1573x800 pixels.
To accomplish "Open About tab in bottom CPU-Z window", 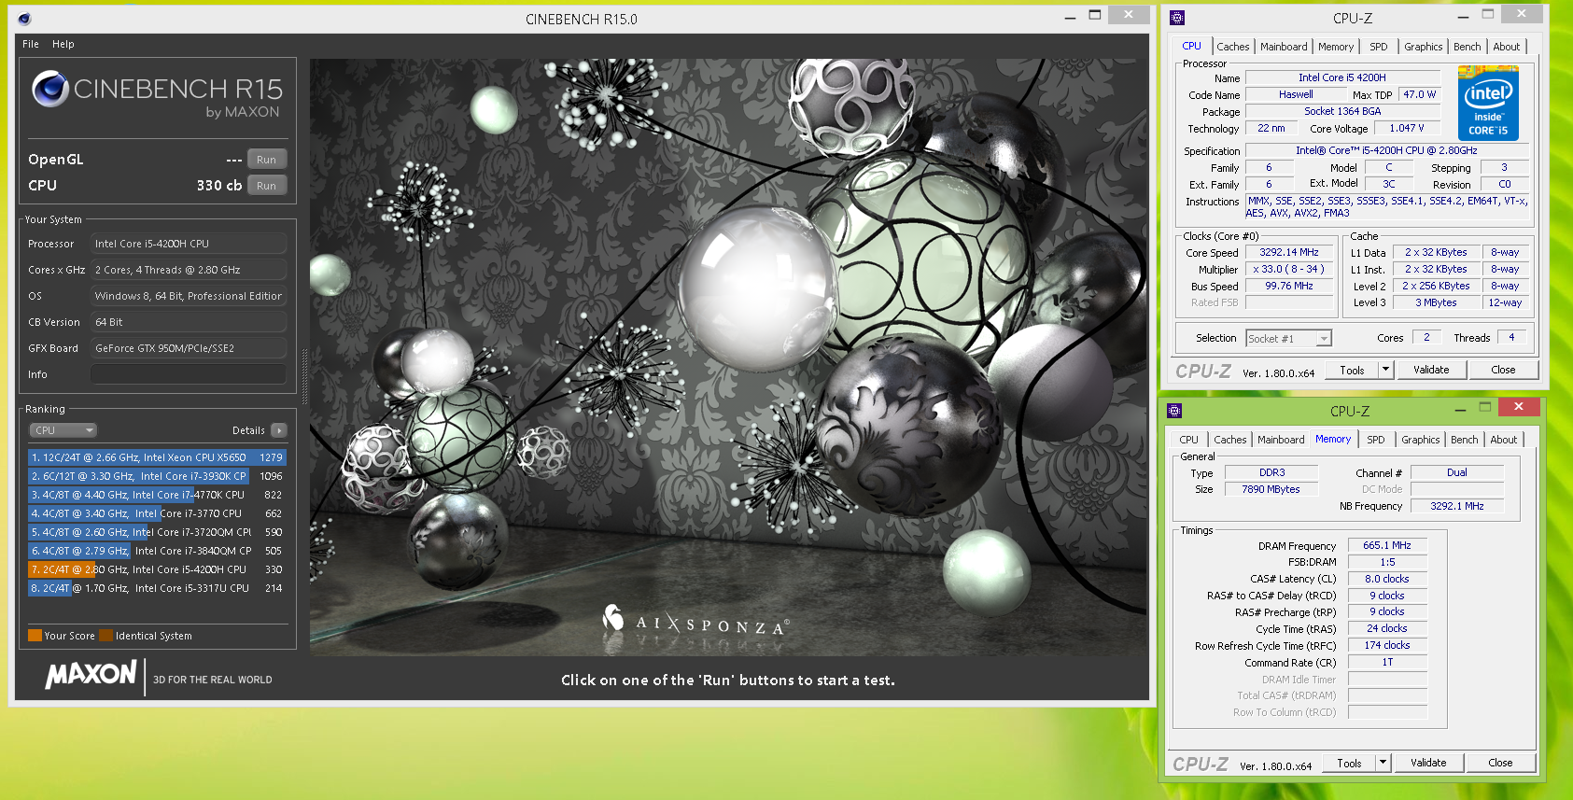I will pos(1503,440).
